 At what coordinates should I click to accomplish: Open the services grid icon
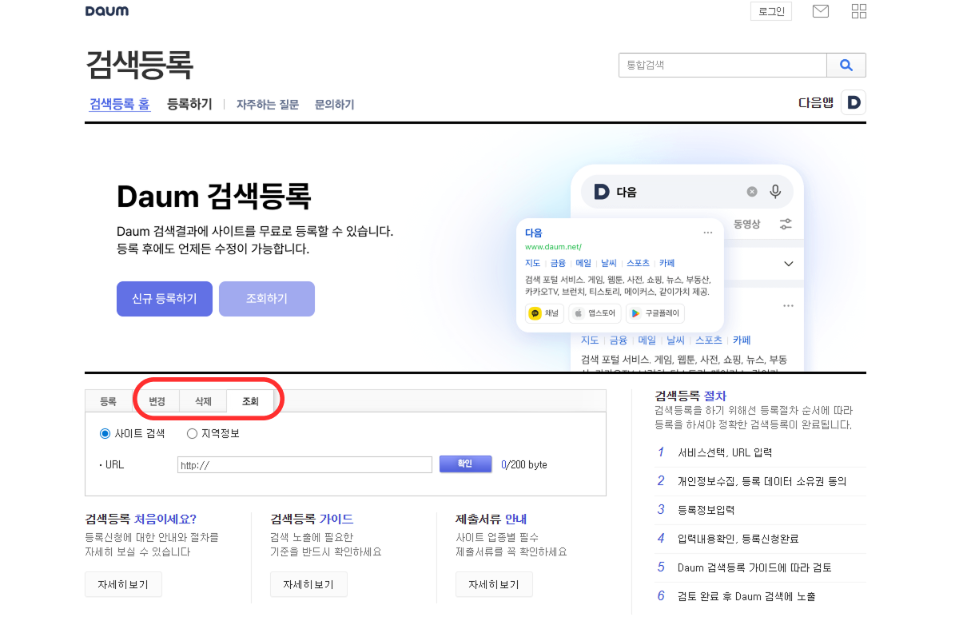click(x=859, y=11)
